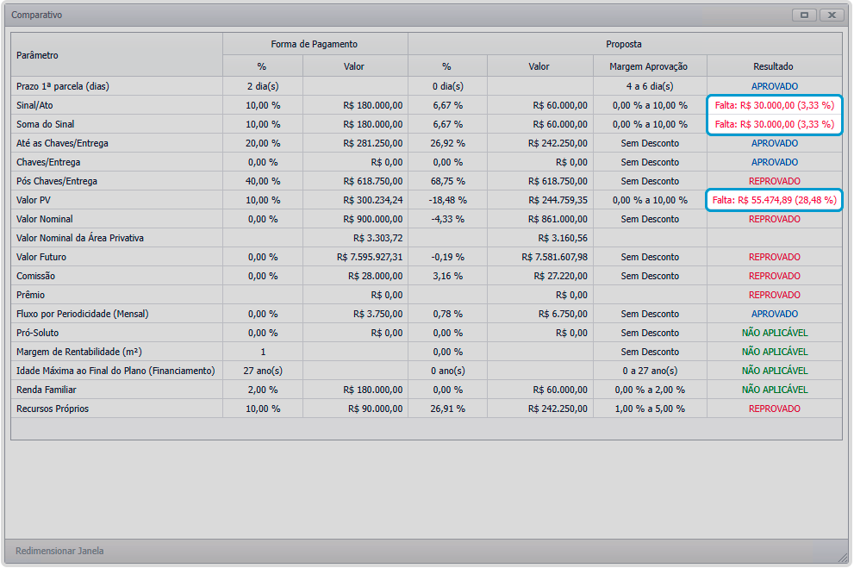Click the Parâmetro column header
Image resolution: width=854 pixels, height=568 pixels.
[x=116, y=55]
